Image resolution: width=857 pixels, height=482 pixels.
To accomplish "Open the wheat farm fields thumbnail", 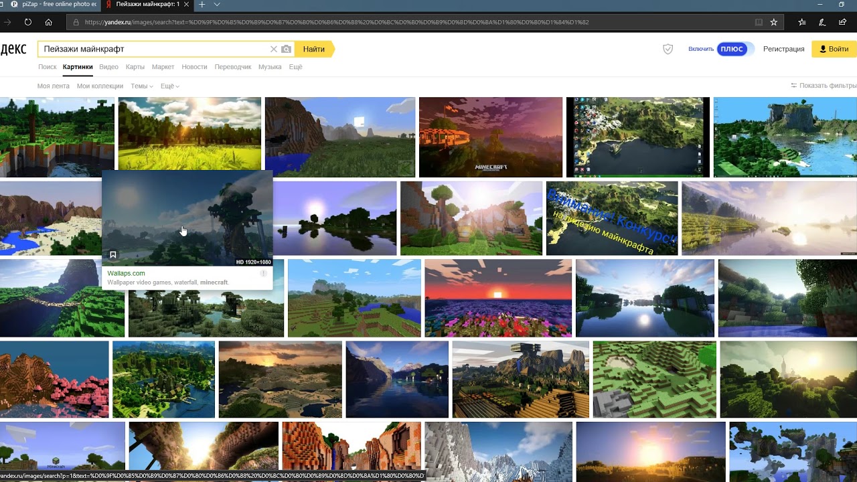I will 521,380.
